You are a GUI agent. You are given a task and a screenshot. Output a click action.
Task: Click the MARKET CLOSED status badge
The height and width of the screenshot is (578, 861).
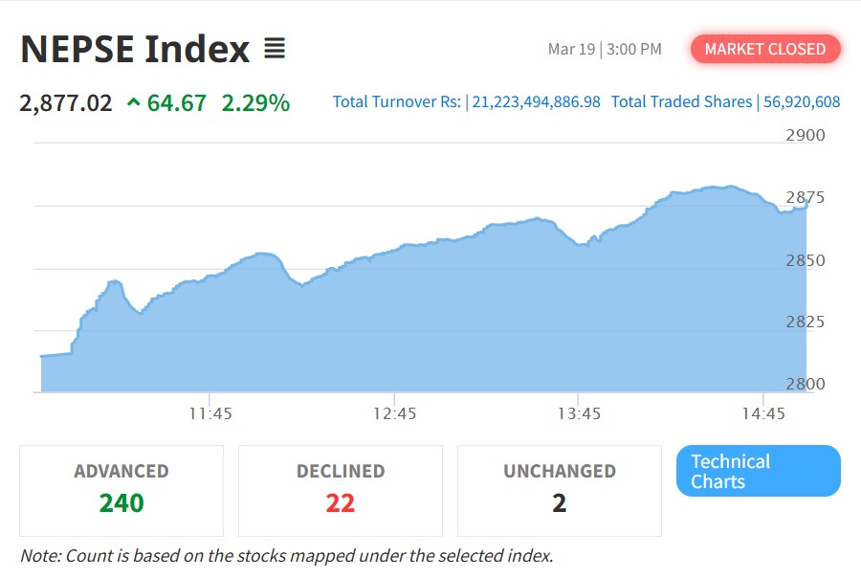(765, 49)
